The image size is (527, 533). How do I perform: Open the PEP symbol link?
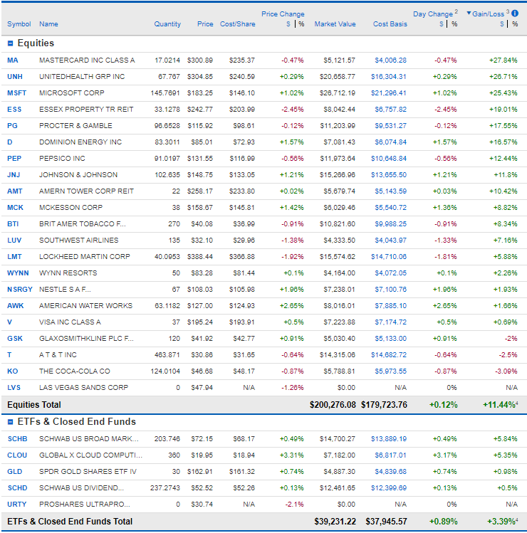[x=14, y=159]
